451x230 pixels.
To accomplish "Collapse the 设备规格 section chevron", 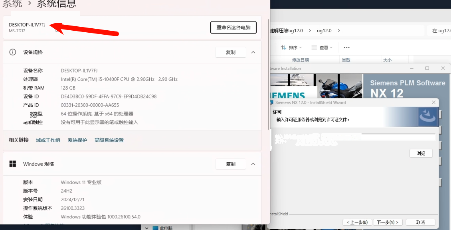I will point(253,52).
